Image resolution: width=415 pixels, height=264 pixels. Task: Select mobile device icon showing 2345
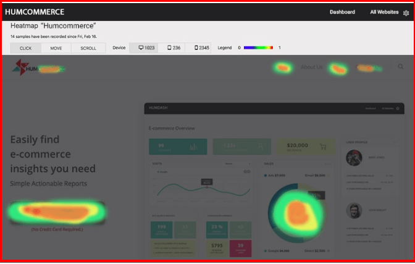click(202, 48)
